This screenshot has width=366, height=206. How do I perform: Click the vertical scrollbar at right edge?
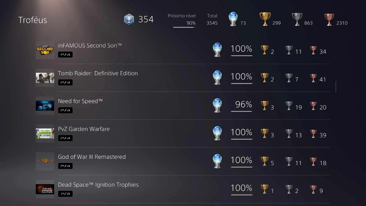pos(336,86)
